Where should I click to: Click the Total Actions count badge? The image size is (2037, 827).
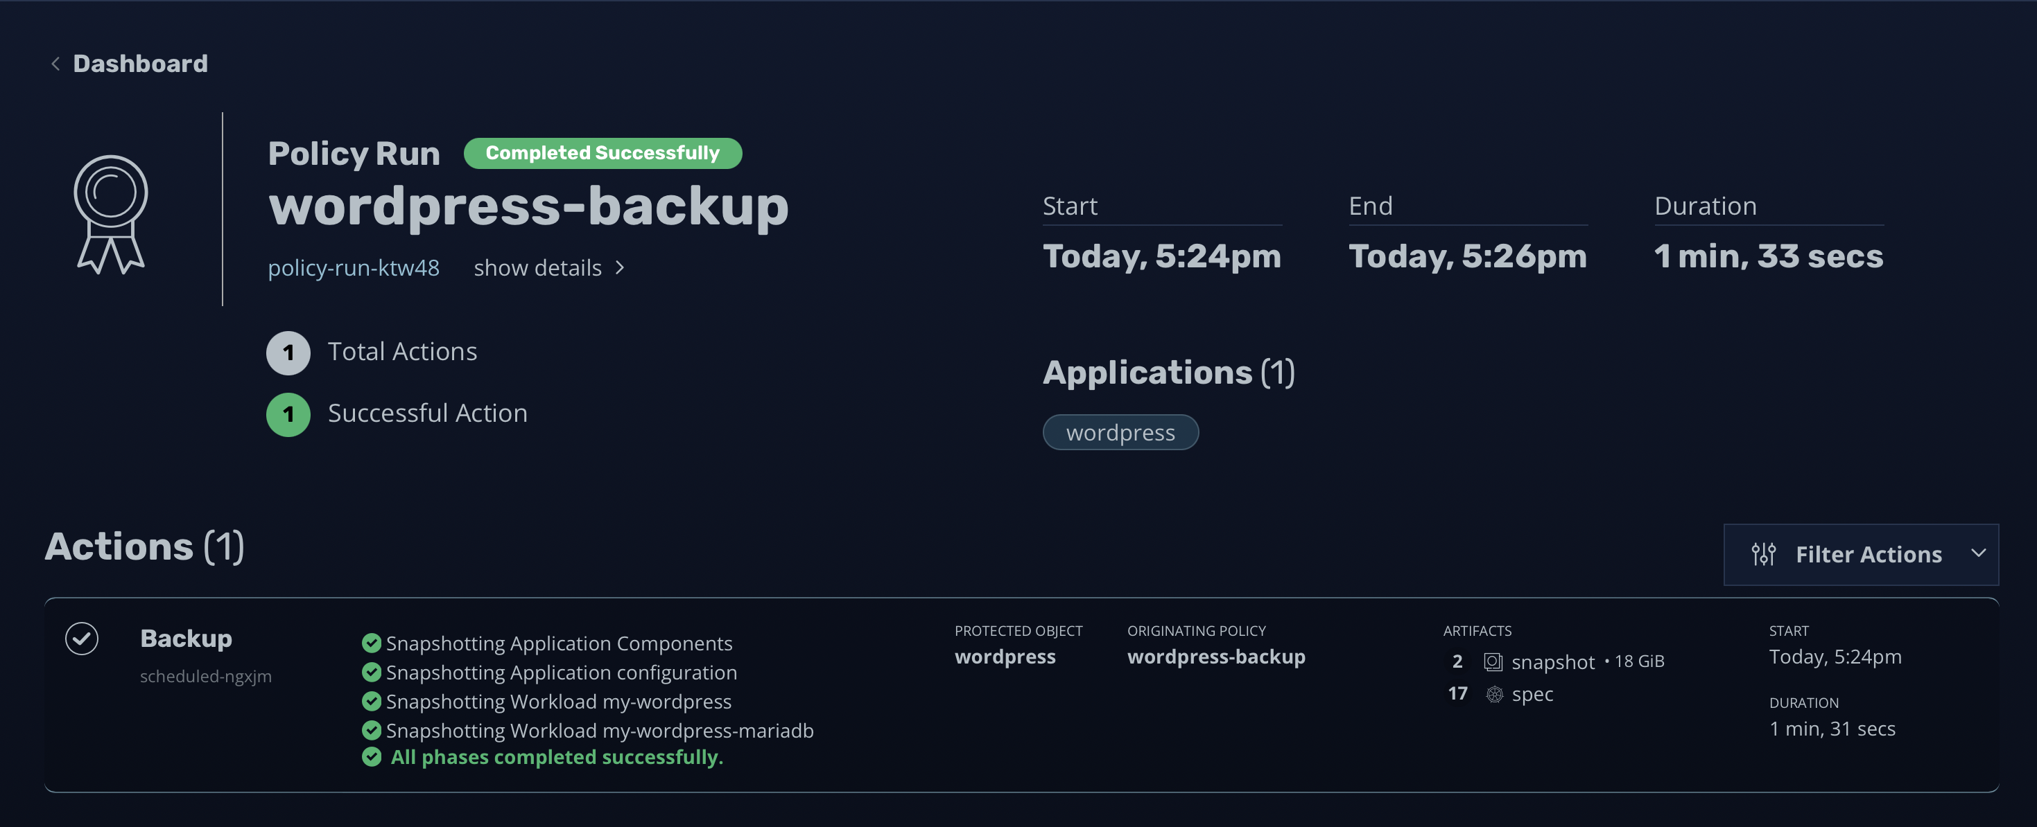click(x=288, y=353)
